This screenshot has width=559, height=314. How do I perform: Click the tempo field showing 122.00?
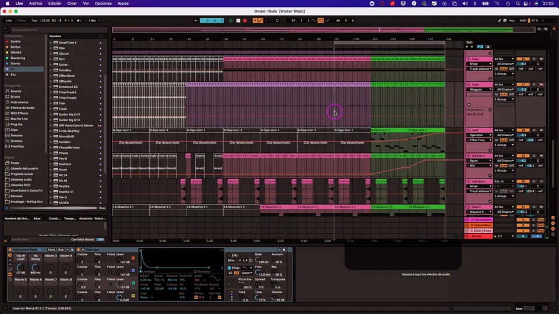tap(45, 21)
